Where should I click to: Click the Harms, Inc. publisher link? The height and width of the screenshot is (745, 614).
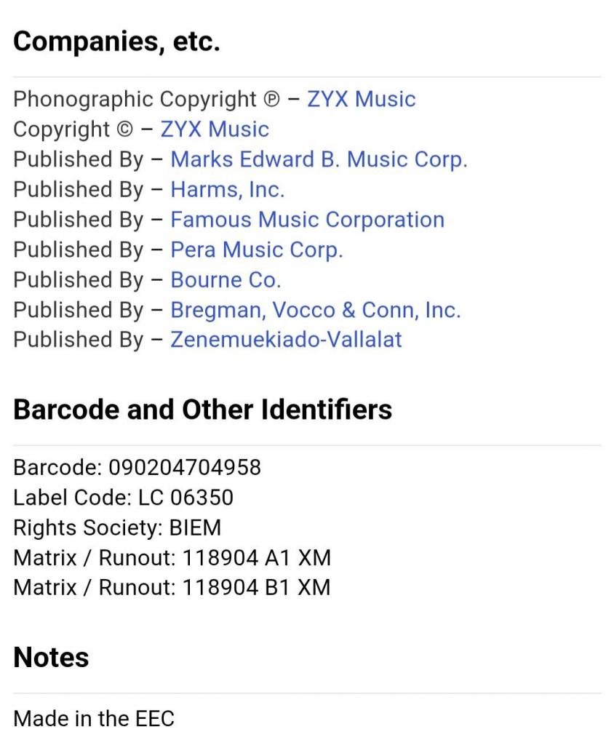coord(227,190)
